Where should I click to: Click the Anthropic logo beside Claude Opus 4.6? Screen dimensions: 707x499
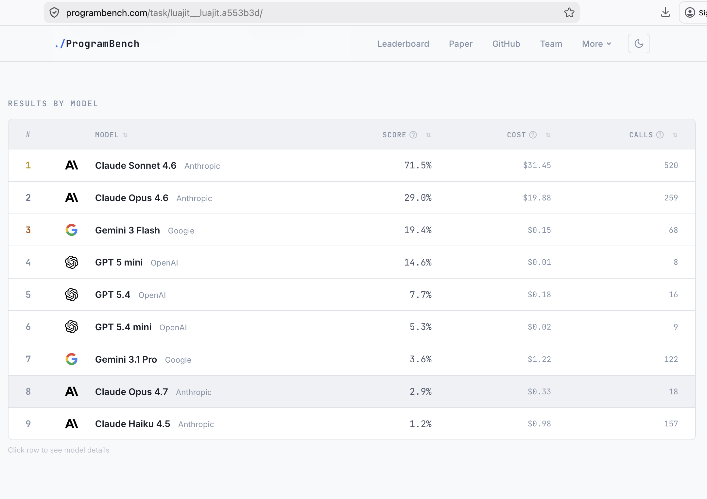pos(72,198)
